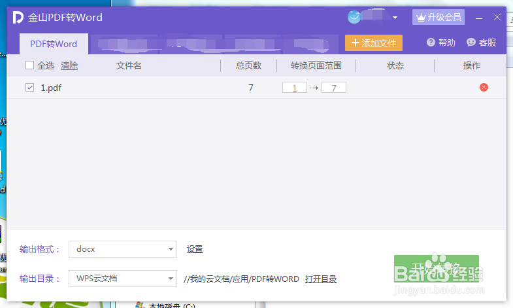Remove 1.pdf with the red delete icon
The width and height of the screenshot is (513, 308).
[484, 88]
